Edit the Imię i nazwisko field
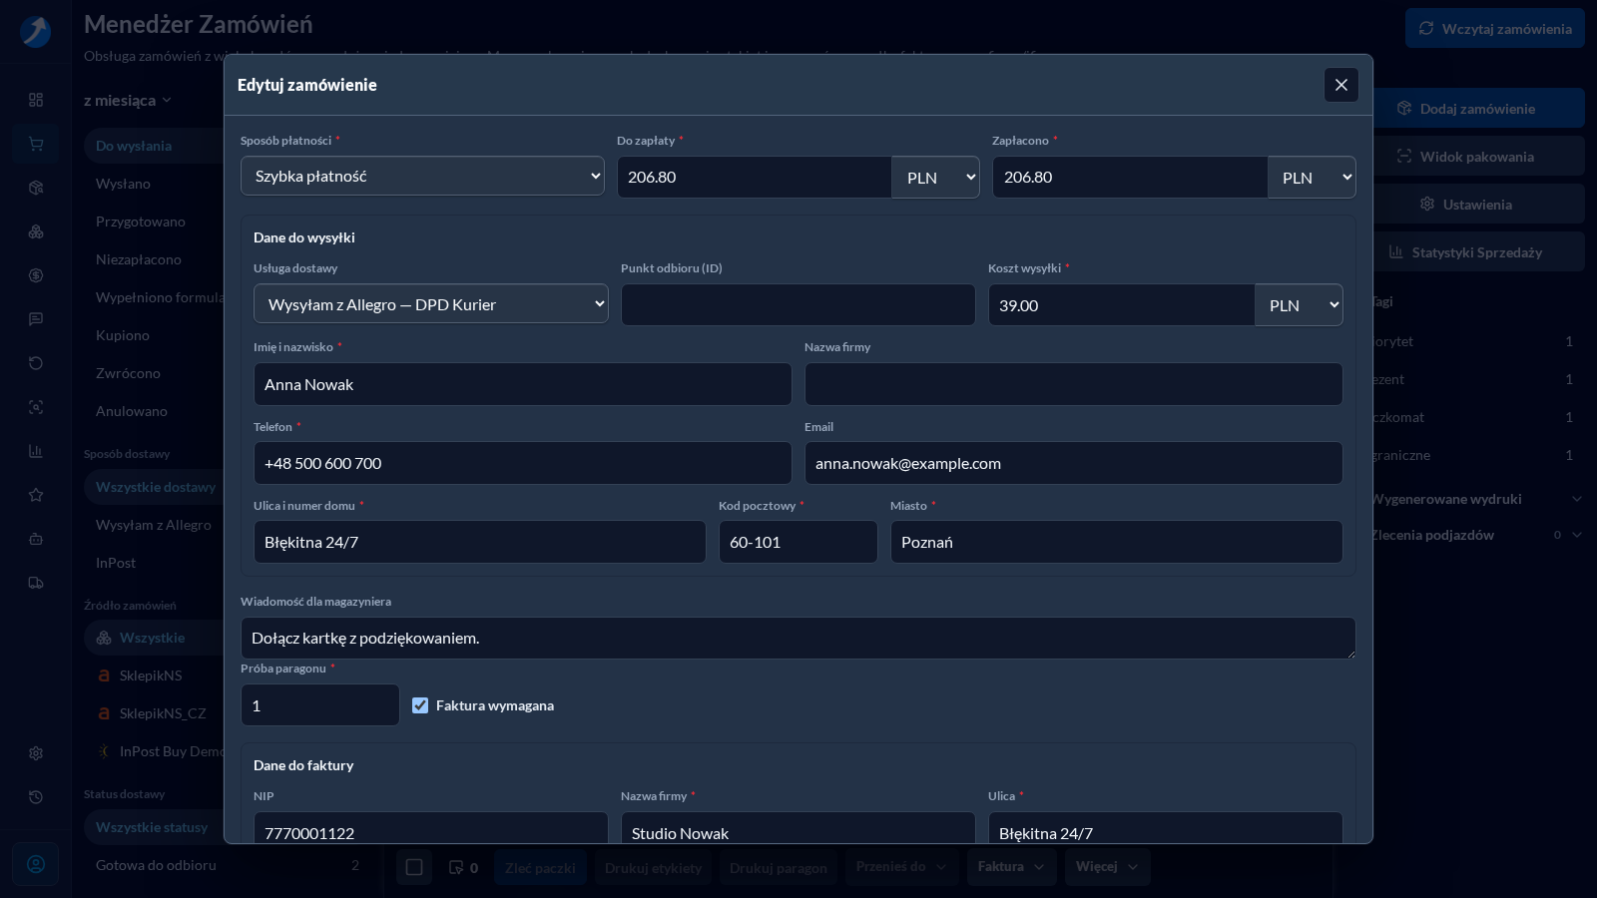1597x898 pixels. pos(523,384)
